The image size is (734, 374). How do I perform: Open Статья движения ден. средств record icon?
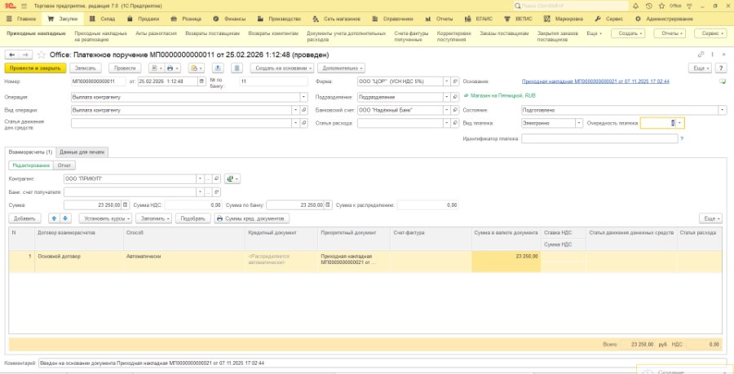tap(304, 123)
